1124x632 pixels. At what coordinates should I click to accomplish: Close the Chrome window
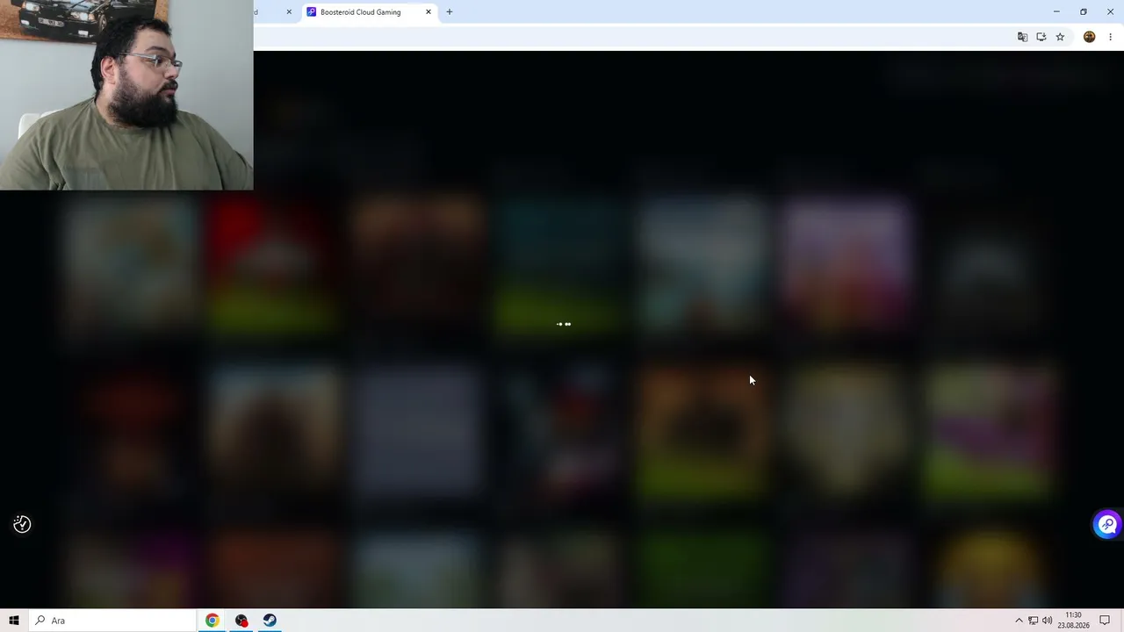[x=1111, y=12]
